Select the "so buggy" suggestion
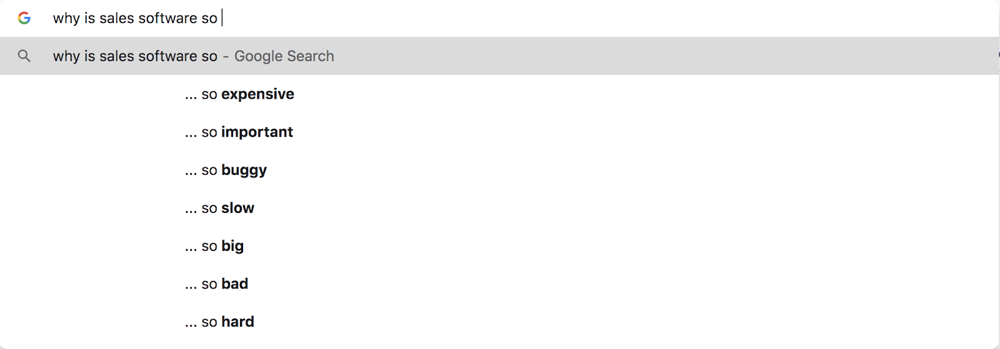 [x=226, y=170]
